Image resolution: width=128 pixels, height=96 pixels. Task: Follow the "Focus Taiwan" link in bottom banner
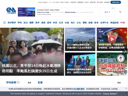tap(110, 94)
